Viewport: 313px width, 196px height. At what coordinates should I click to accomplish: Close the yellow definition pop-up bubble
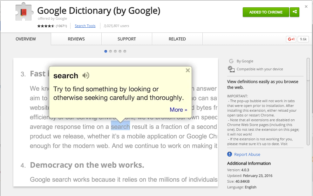[x=188, y=70]
